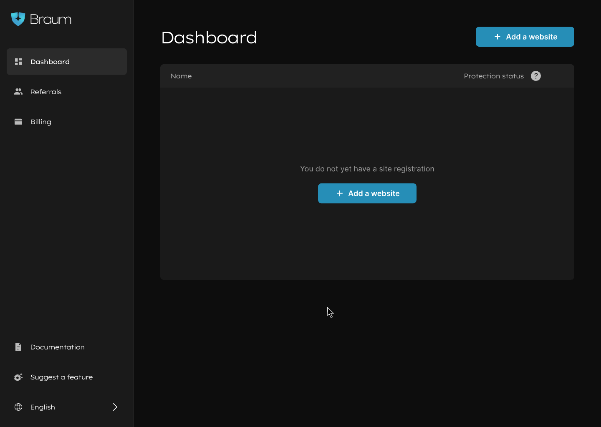Screen dimensions: 601x427
Task: Click the globe language icon
Action: tap(18, 407)
